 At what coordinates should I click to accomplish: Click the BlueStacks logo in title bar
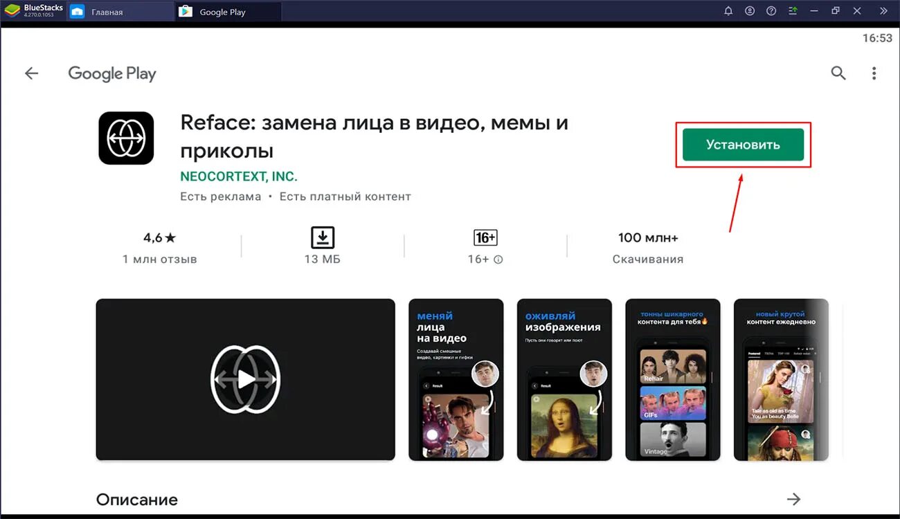point(12,11)
